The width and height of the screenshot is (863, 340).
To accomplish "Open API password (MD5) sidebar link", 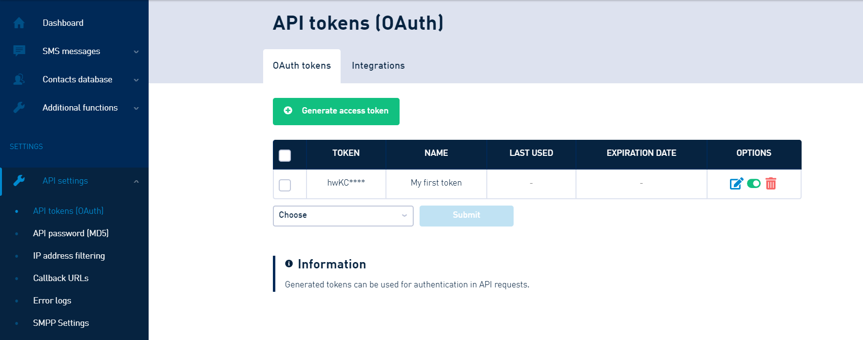I will (71, 233).
